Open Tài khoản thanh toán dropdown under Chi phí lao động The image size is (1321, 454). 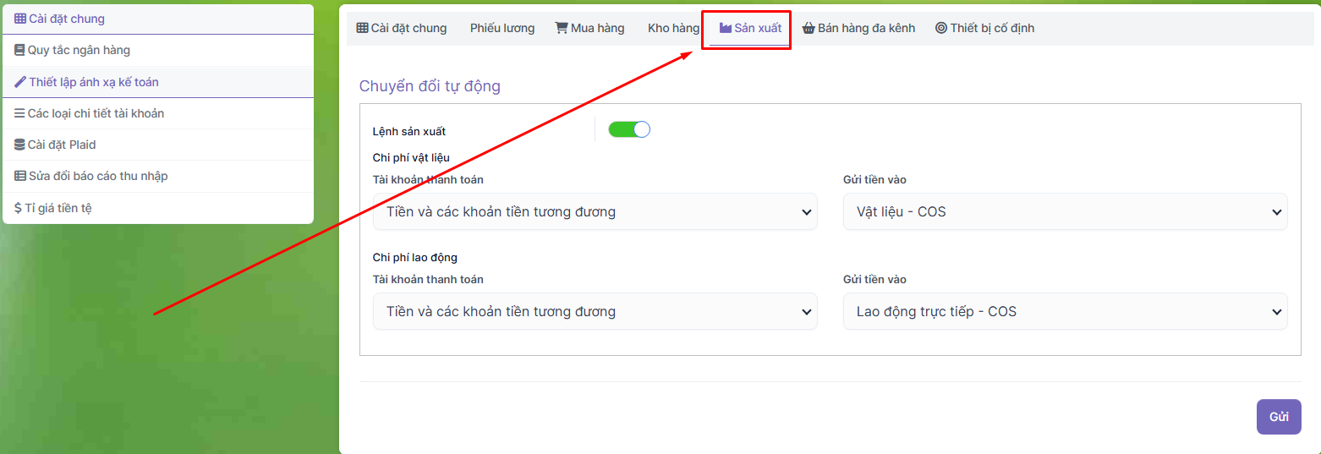click(x=595, y=311)
